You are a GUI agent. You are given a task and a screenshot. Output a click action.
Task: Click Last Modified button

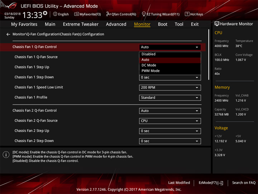[x=179, y=183]
